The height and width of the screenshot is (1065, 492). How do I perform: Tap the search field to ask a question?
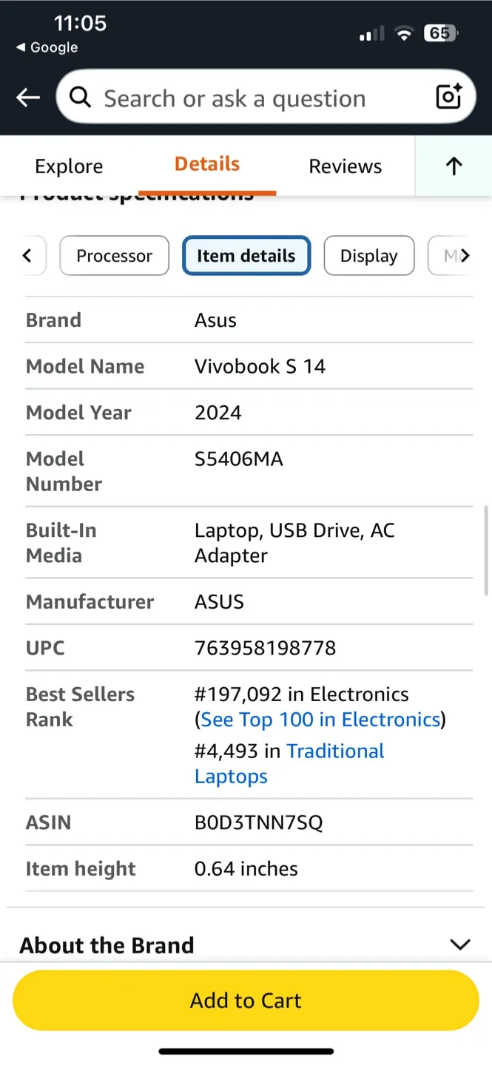244,97
